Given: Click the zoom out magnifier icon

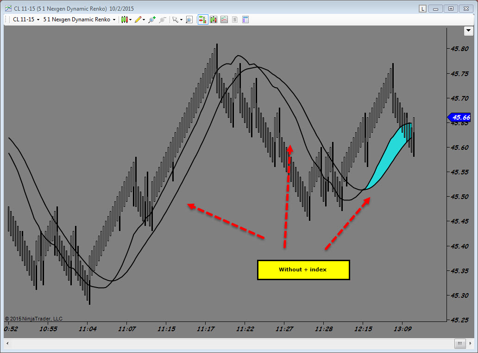Looking at the screenshot, I should (163, 20).
